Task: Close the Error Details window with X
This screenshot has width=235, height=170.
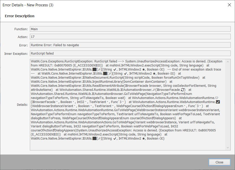Action: (x=229, y=5)
